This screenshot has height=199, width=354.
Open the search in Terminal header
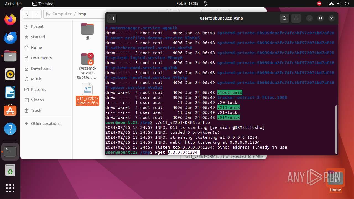point(285,19)
